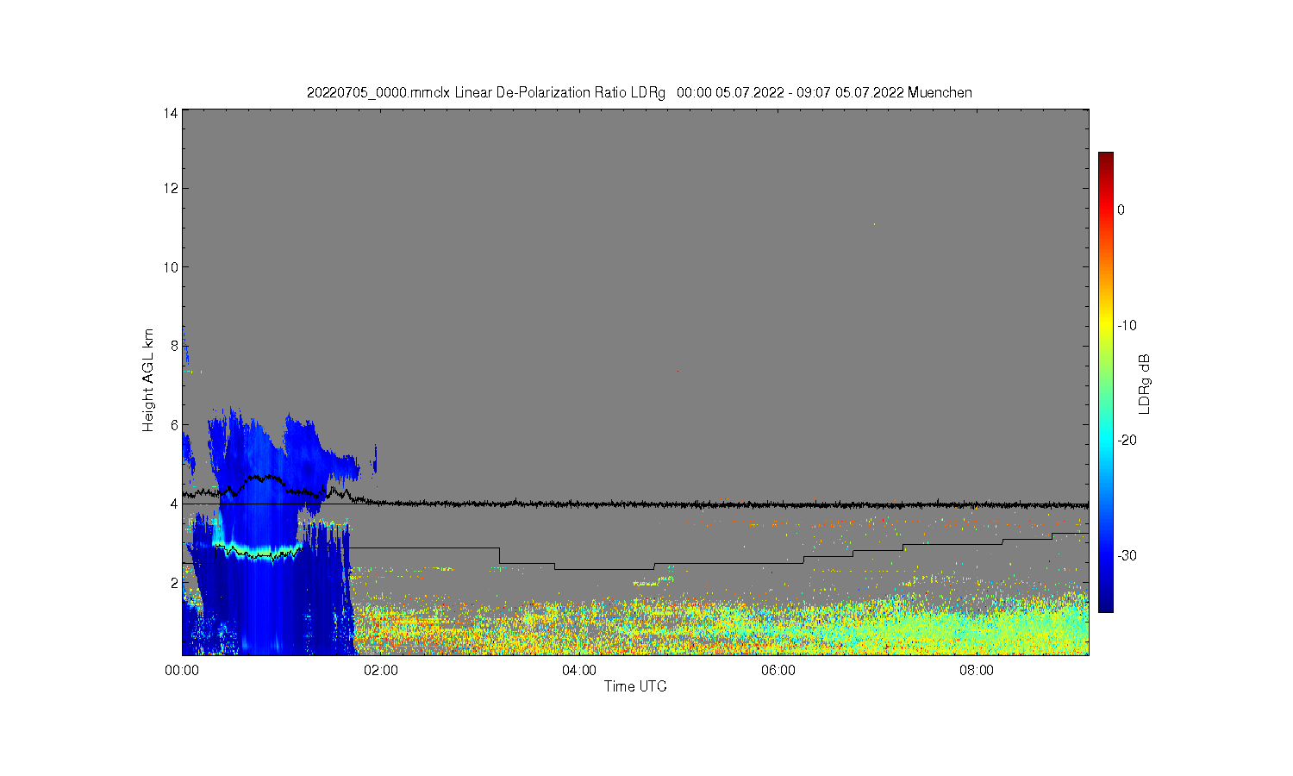Click the colorbar value 0
This screenshot has height=776, width=1293.
(x=1121, y=210)
